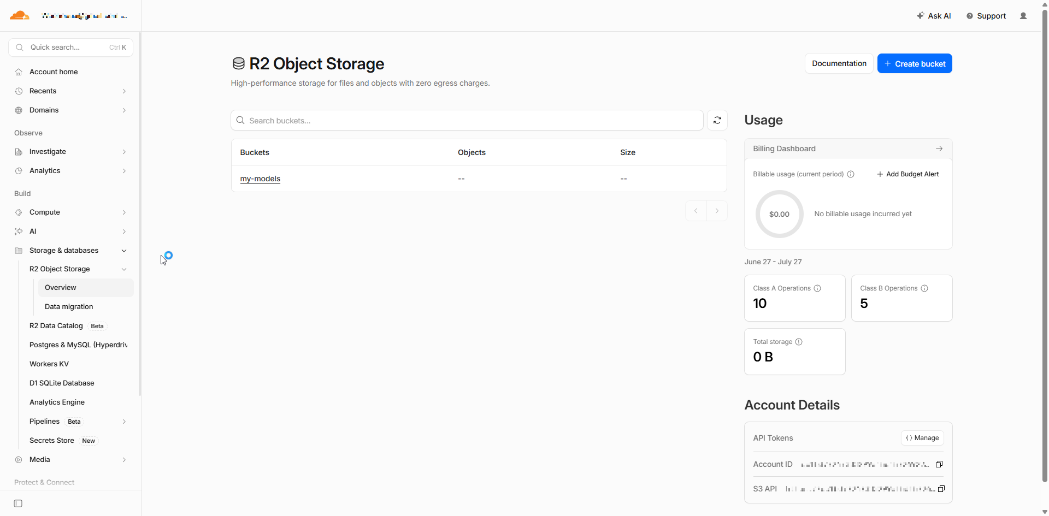This screenshot has width=1049, height=516.
Task: Click the Create bucket button
Action: pyautogui.click(x=915, y=63)
